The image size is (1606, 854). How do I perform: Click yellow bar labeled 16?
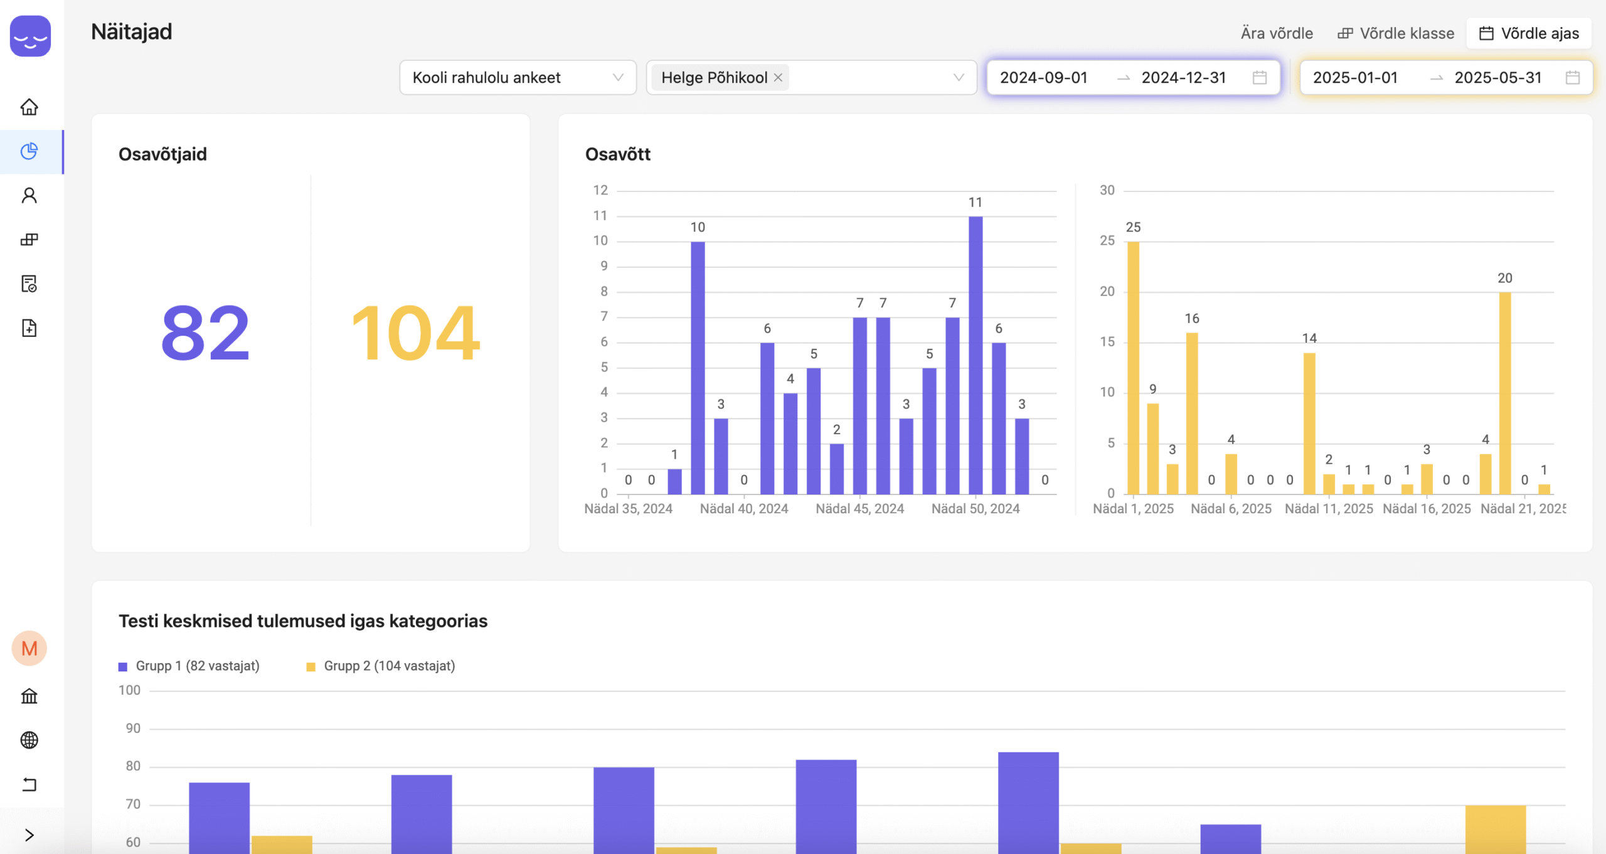pyautogui.click(x=1192, y=414)
